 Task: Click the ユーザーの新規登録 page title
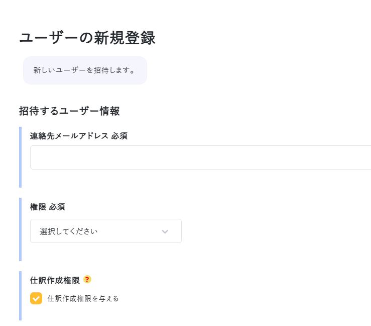pyautogui.click(x=87, y=38)
